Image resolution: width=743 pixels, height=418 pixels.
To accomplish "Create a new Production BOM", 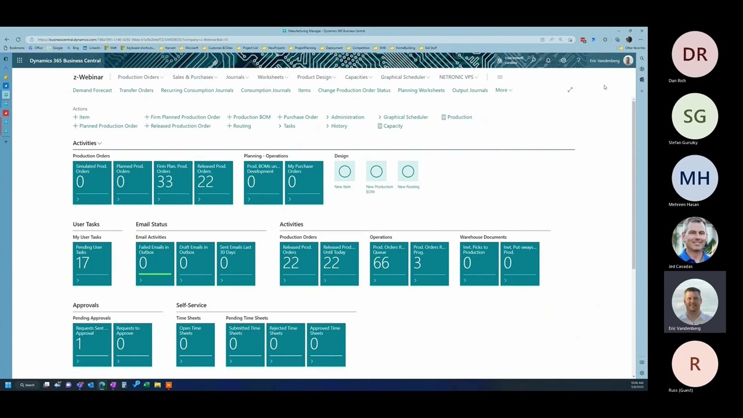I will pos(249,117).
